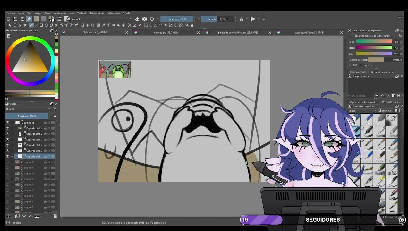Move layer up in Capas panel
Image resolution: width=408 pixels, height=231 pixels.
(x=30, y=216)
